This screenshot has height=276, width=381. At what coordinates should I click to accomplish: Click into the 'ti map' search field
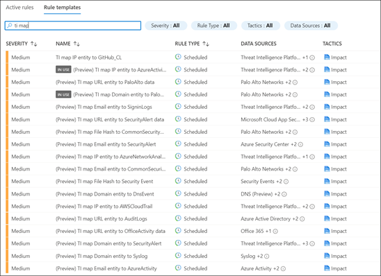point(73,26)
